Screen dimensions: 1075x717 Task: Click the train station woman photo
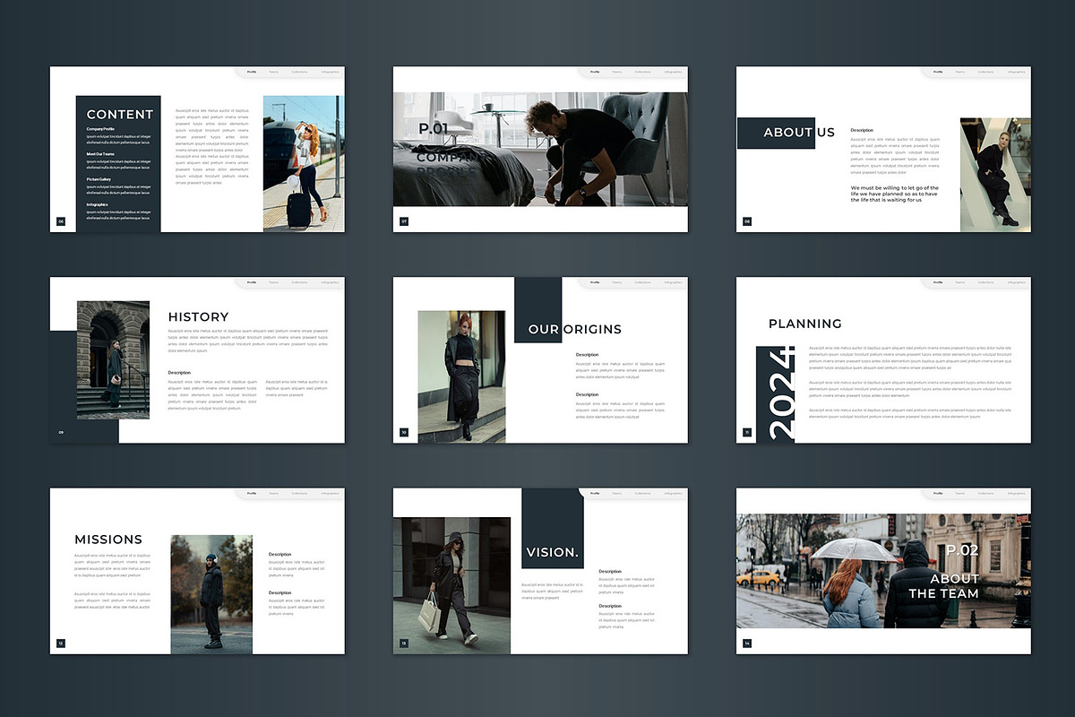pos(304,164)
